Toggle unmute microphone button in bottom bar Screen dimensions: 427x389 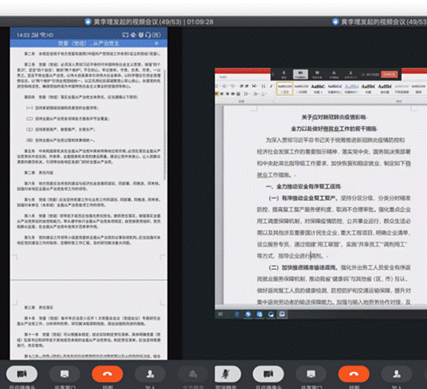coord(228,374)
